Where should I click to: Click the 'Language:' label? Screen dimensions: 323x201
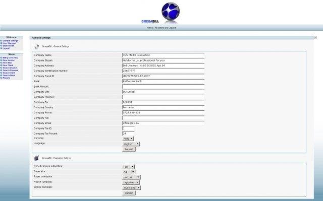(x=39, y=143)
